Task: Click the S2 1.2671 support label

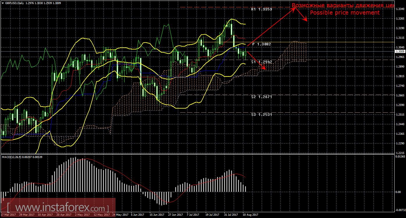Action: [x=261, y=97]
